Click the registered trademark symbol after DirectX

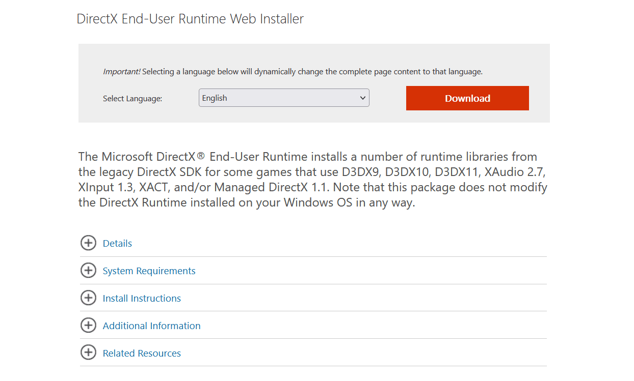click(201, 157)
